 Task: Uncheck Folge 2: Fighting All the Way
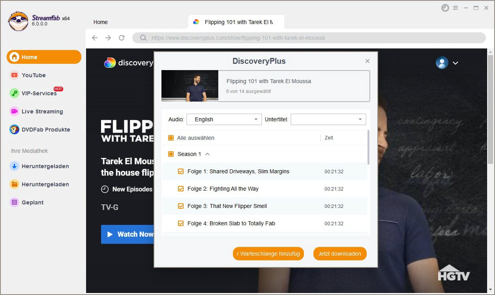[x=181, y=189]
